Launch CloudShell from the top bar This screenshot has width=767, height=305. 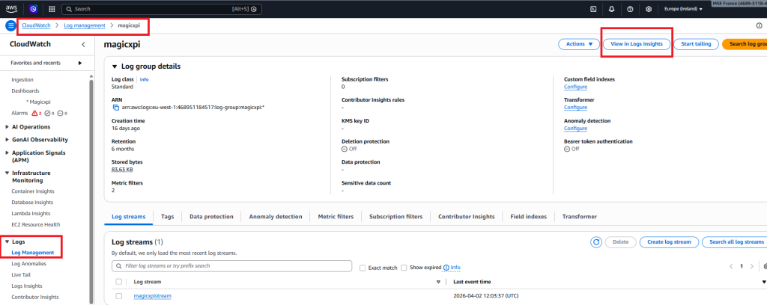point(593,9)
